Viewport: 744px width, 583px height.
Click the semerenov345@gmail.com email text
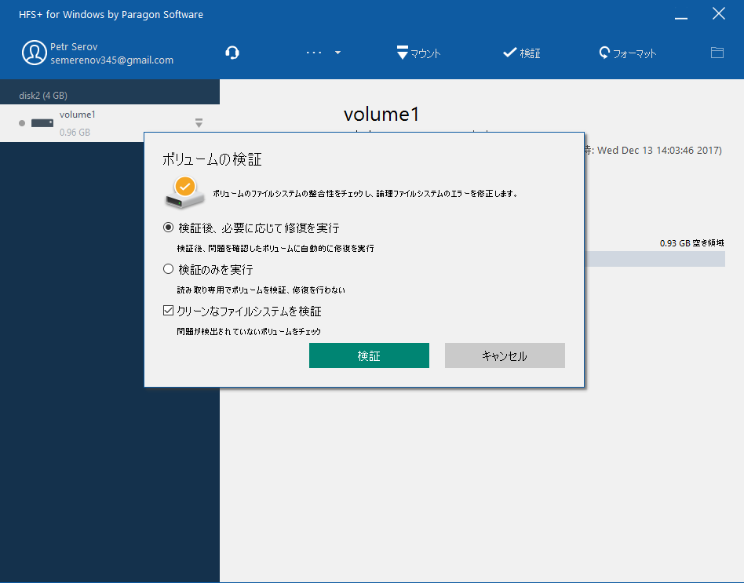click(112, 60)
